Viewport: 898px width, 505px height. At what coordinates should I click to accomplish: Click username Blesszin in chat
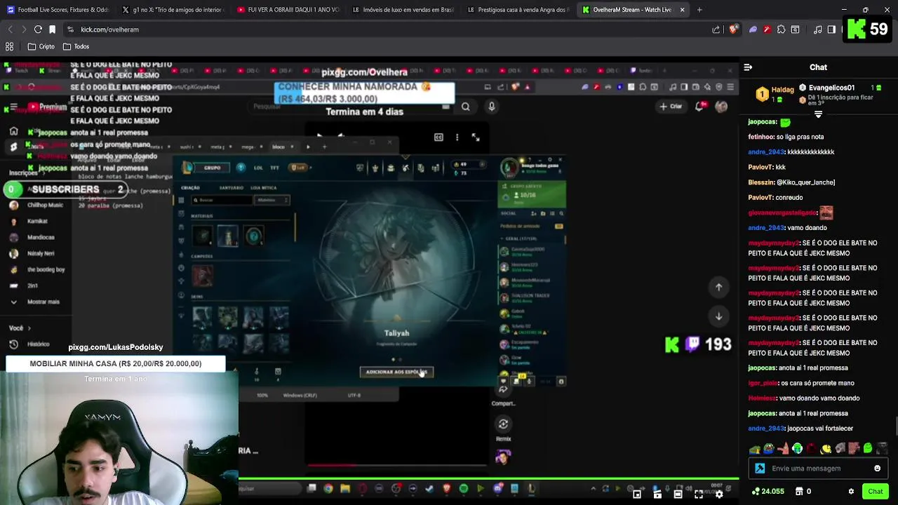tap(760, 182)
